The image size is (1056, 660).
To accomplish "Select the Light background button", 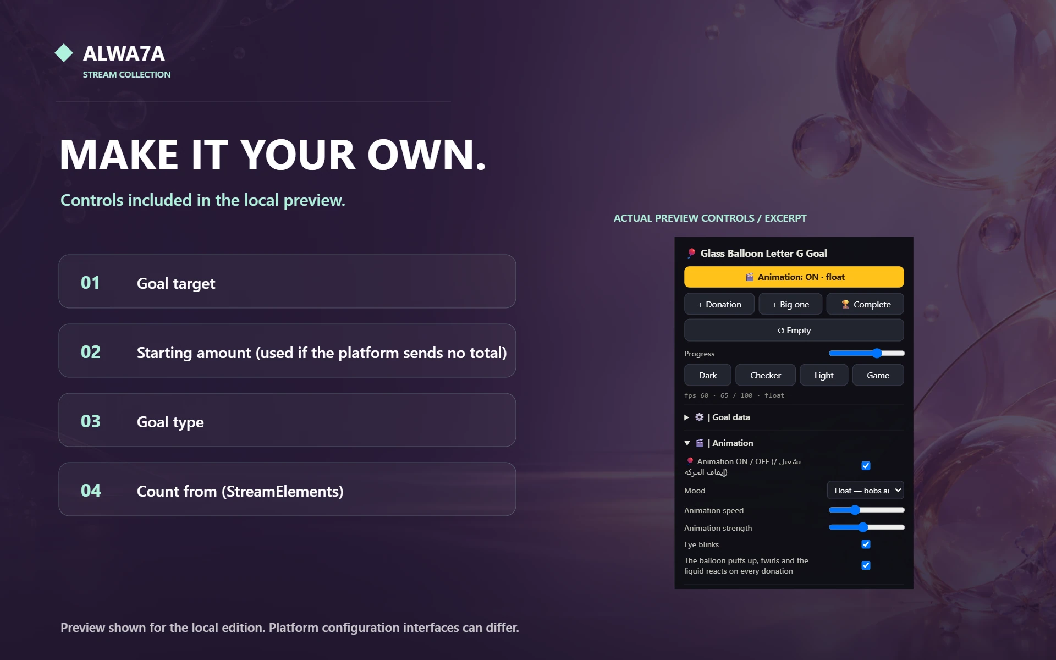I will [824, 375].
